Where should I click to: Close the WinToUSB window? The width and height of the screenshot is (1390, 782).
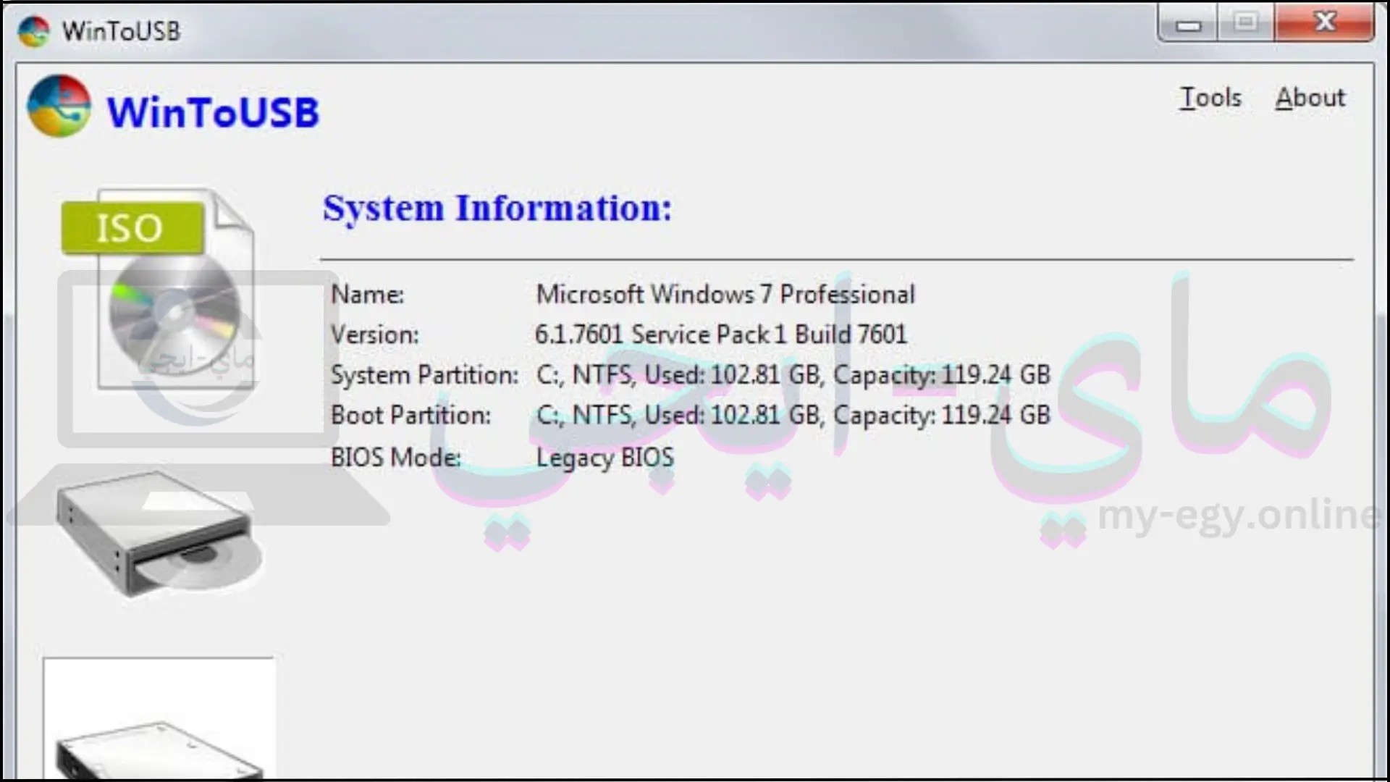pyautogui.click(x=1324, y=23)
